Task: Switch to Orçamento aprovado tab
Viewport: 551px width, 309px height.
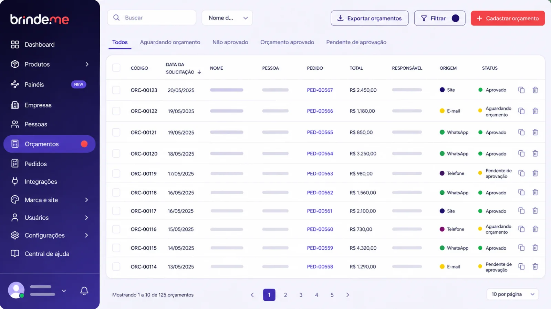Action: click(287, 42)
